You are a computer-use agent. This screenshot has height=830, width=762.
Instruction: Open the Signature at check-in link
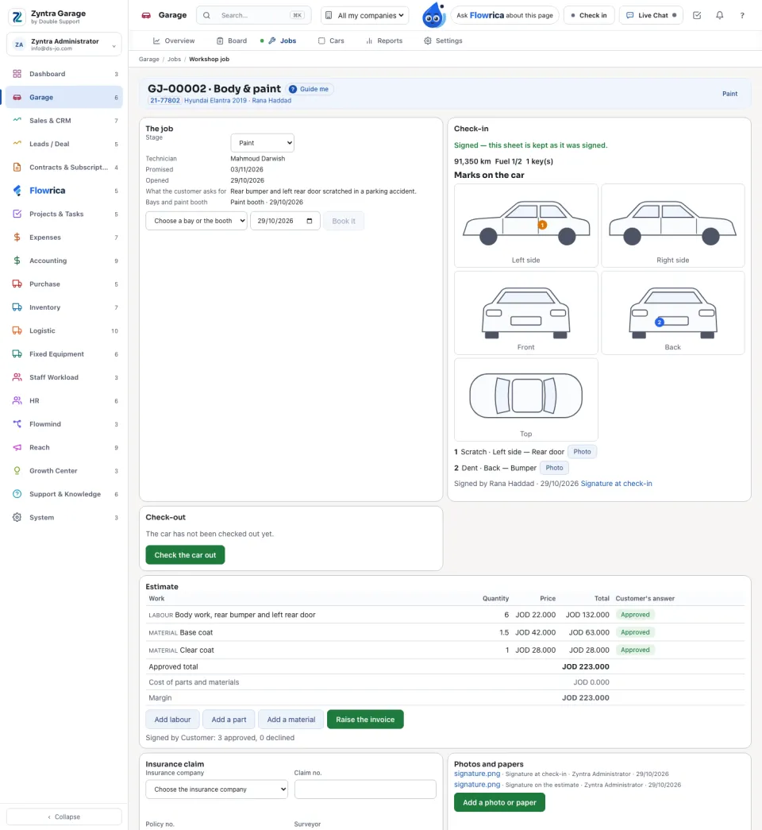[617, 483]
